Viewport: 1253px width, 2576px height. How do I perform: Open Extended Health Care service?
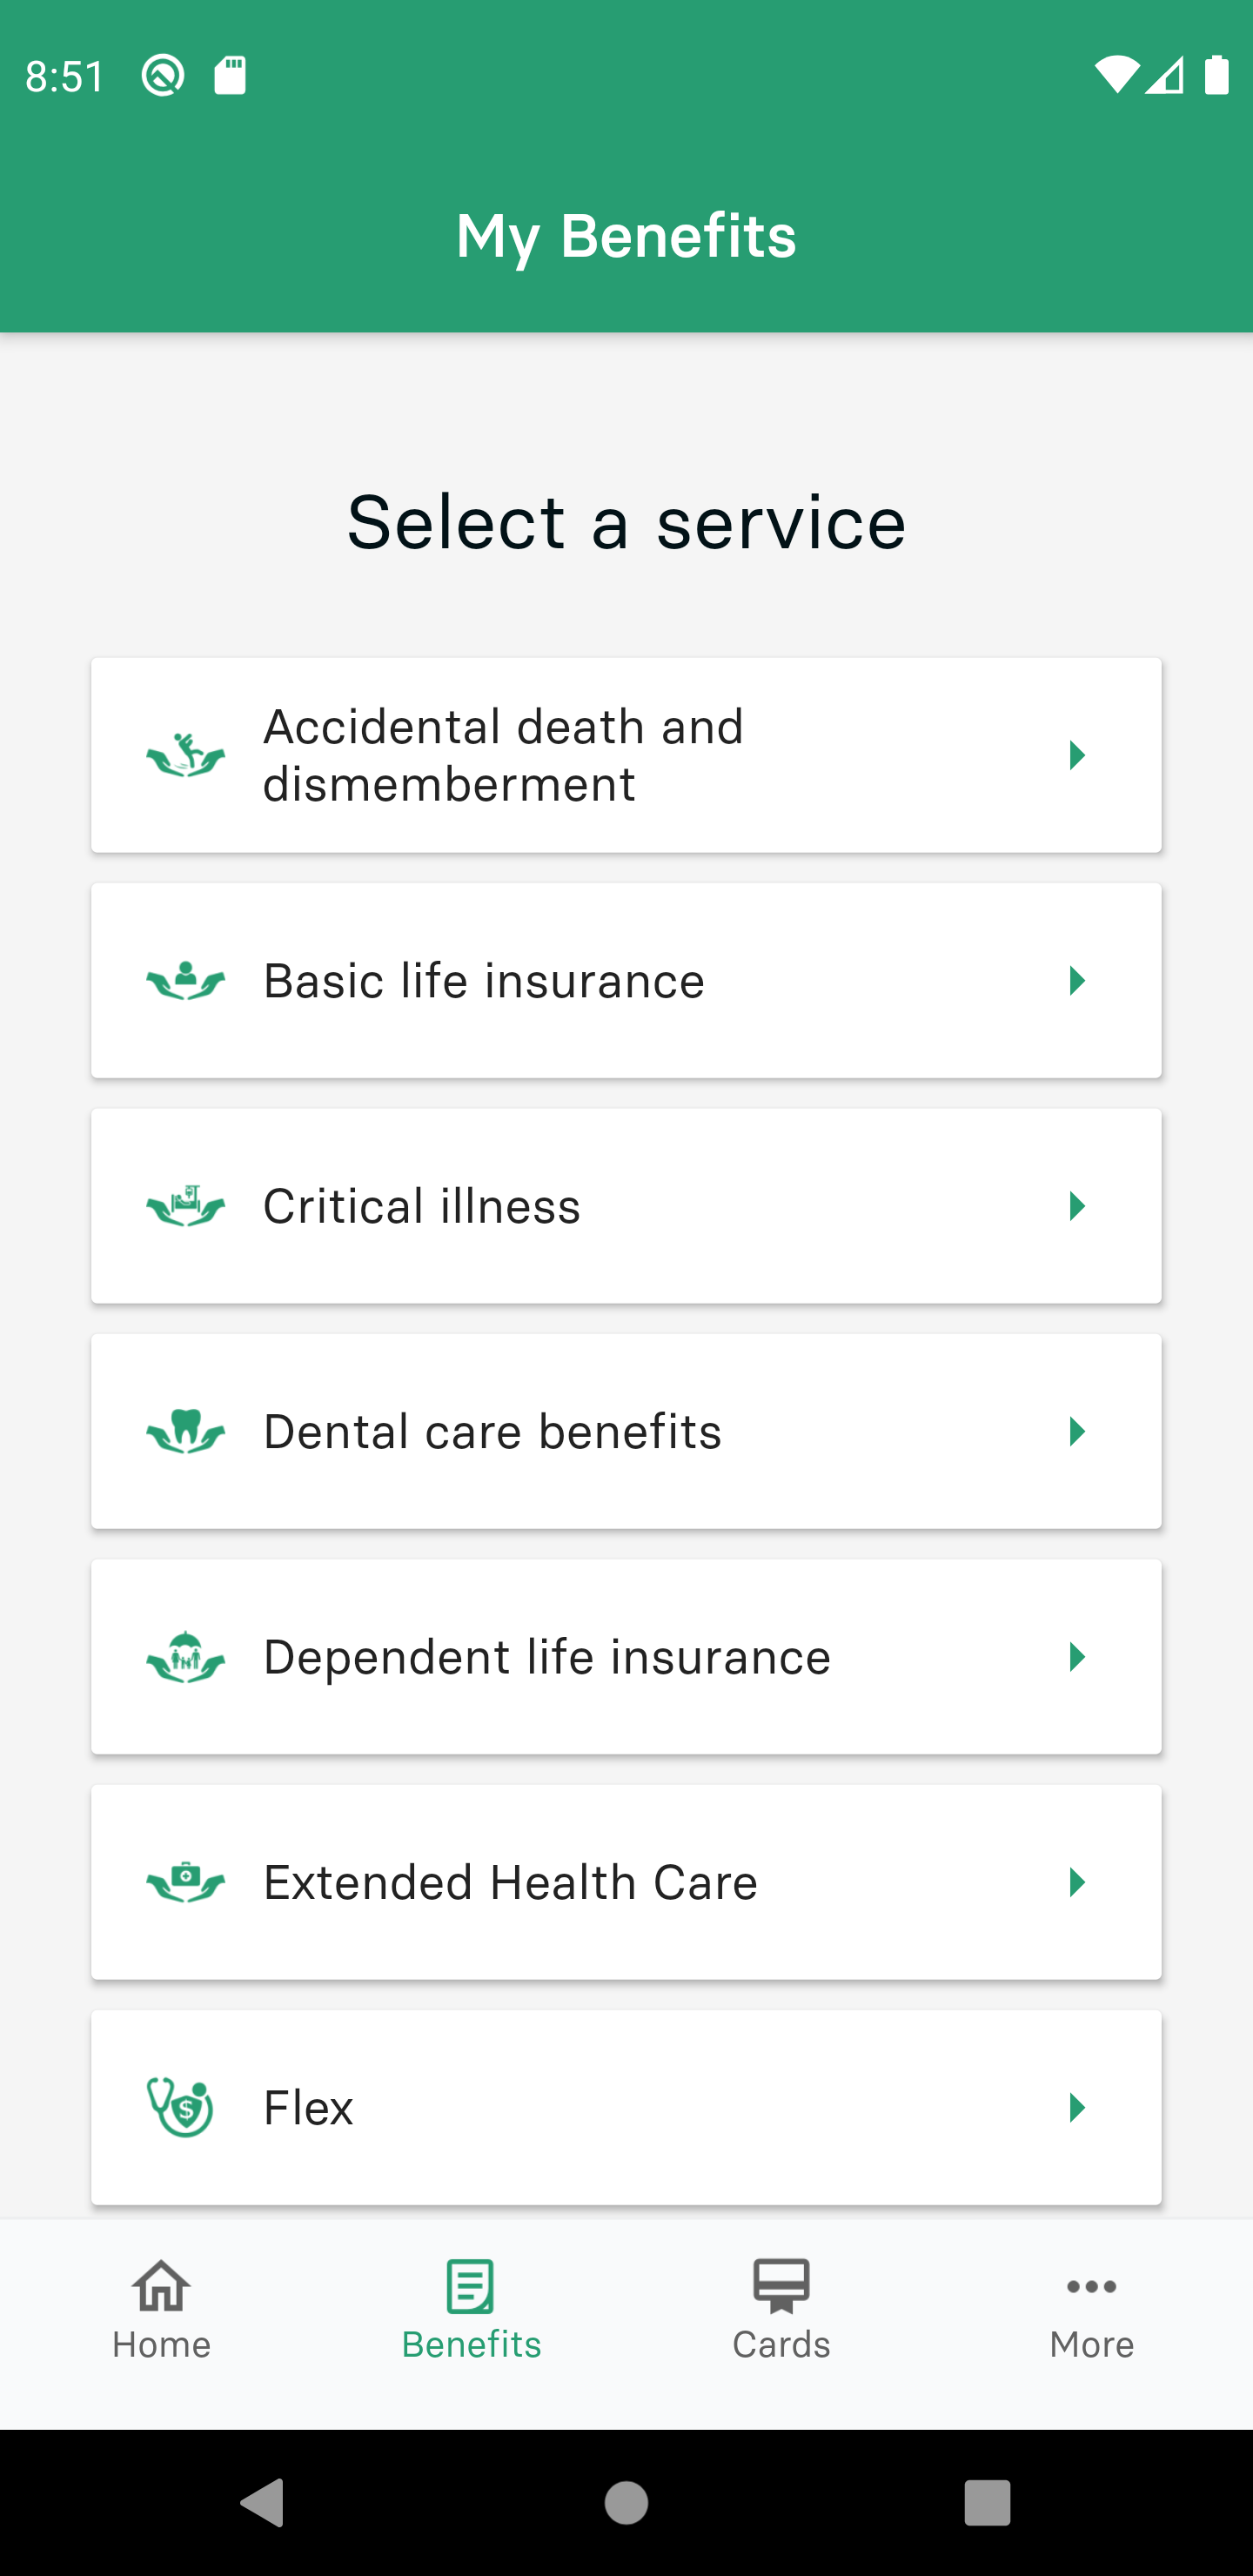(626, 1882)
